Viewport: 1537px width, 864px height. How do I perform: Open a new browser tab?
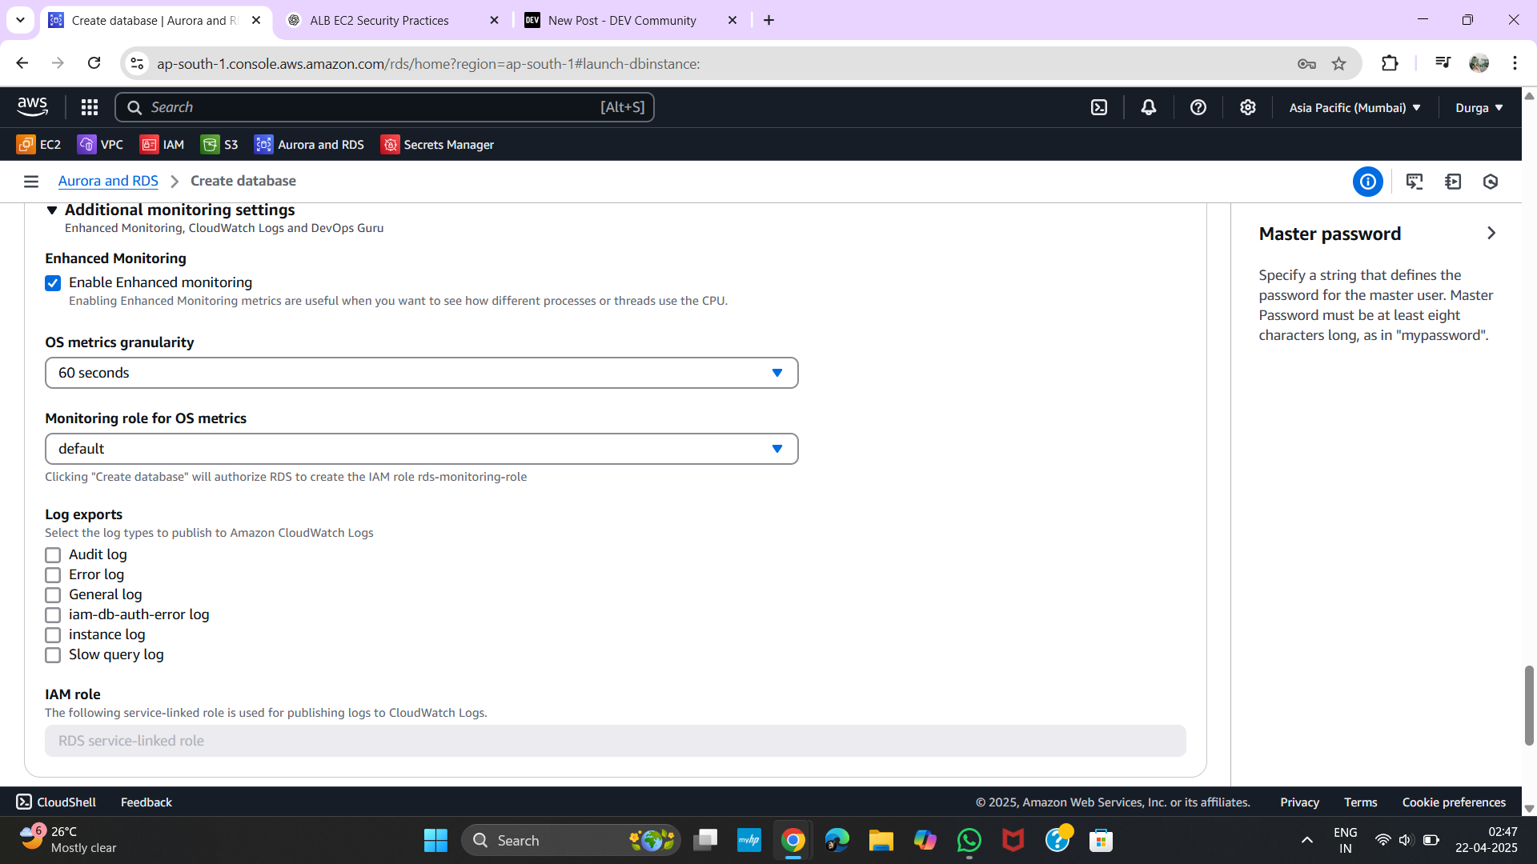click(769, 20)
